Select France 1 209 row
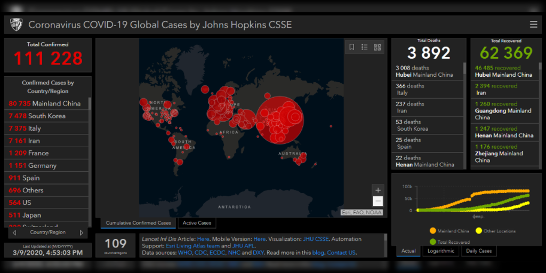Viewport: 546px width, 273px height. click(46, 153)
